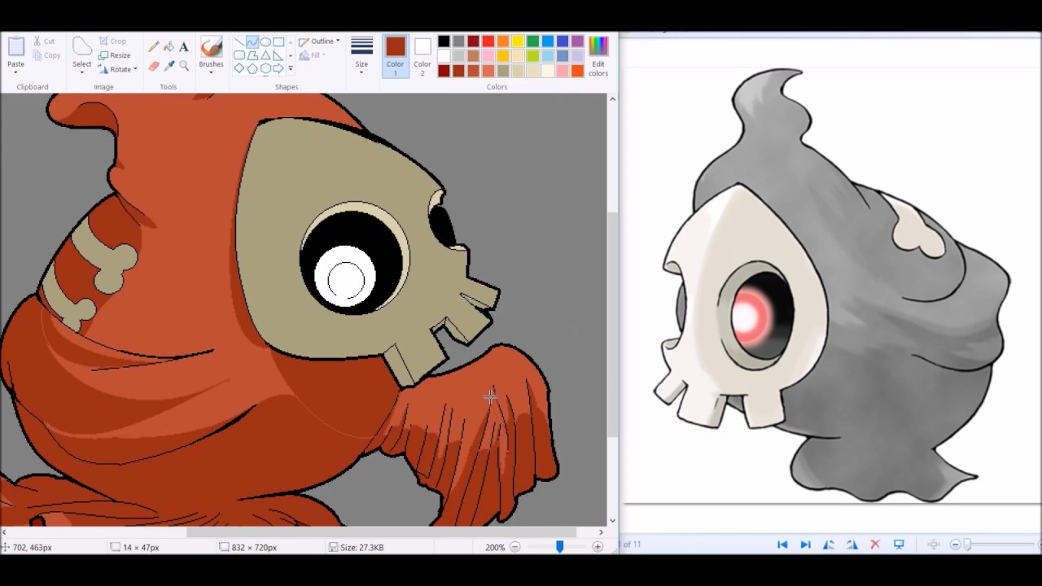This screenshot has width=1042, height=586.
Task: Click the Cut icon in Clipboard group
Action: point(37,41)
